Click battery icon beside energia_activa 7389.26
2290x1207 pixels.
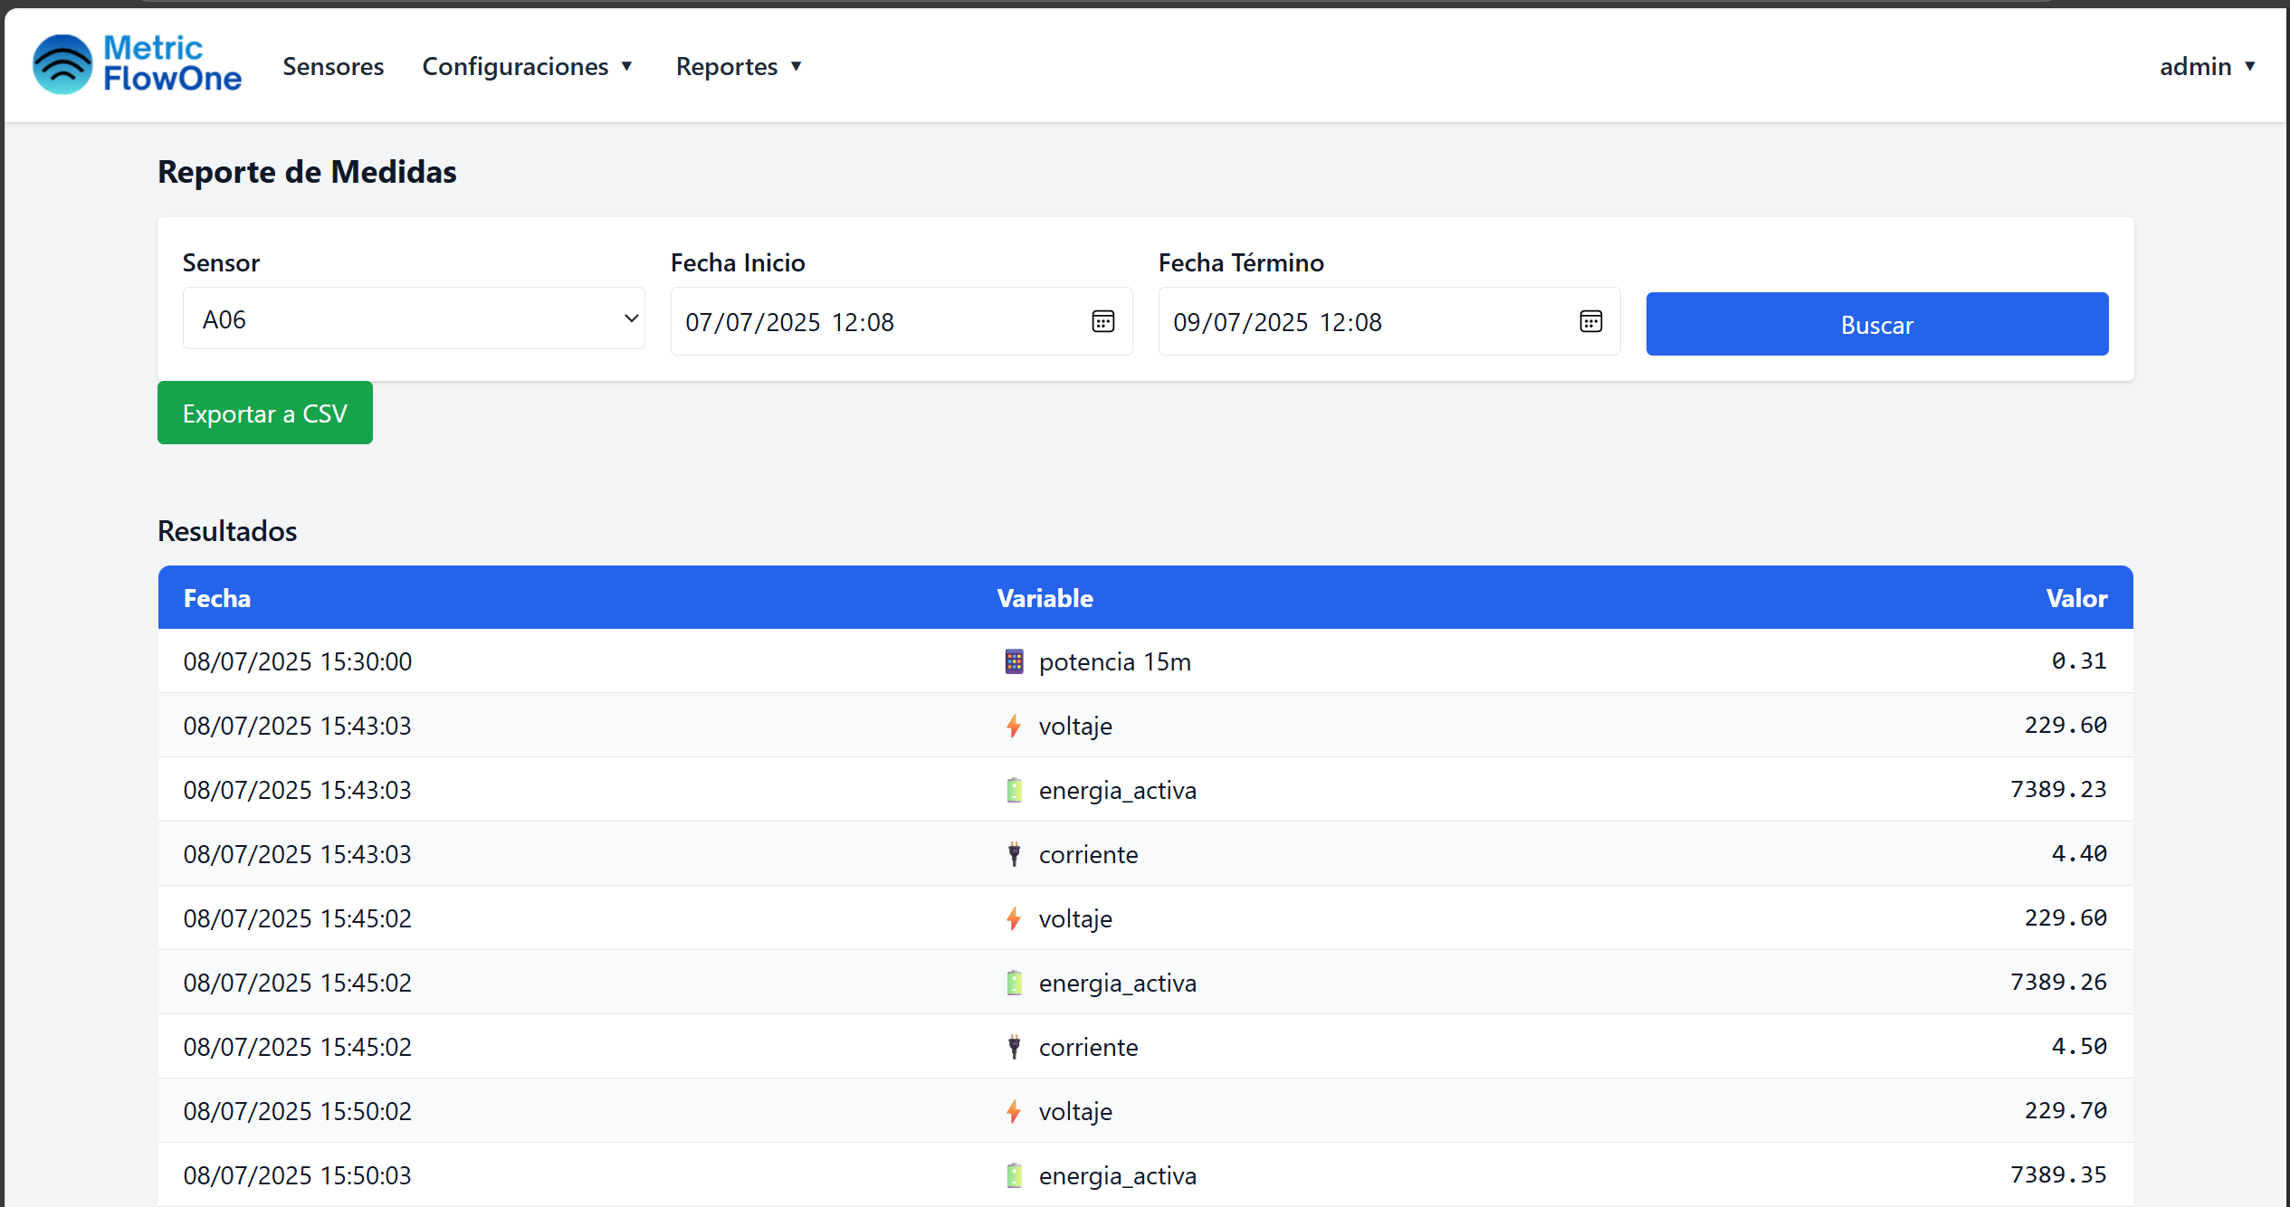pyautogui.click(x=1014, y=983)
